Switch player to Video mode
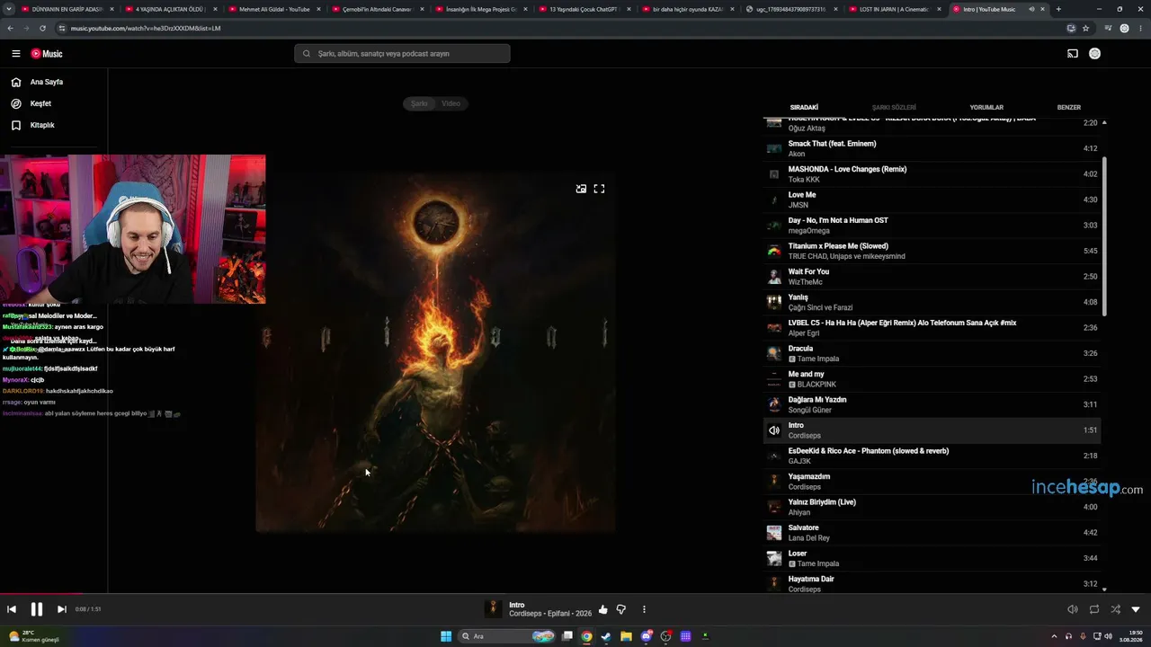Image resolution: width=1151 pixels, height=647 pixels. click(x=451, y=103)
